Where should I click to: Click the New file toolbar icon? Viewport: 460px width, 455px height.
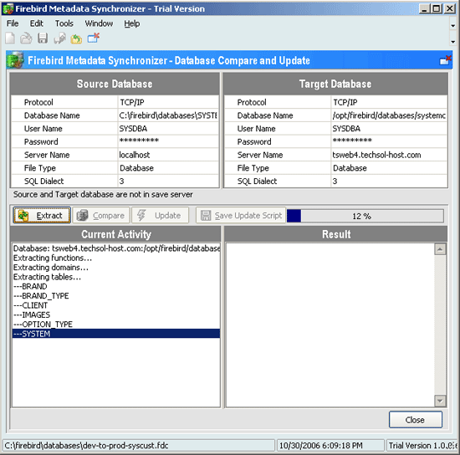(10, 38)
